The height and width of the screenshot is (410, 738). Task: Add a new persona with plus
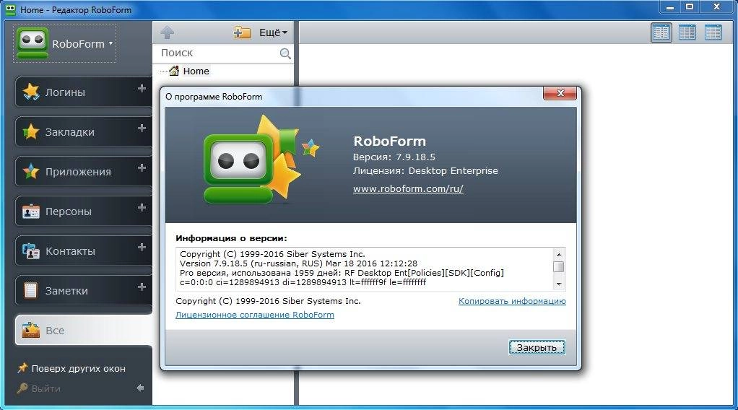click(x=142, y=207)
